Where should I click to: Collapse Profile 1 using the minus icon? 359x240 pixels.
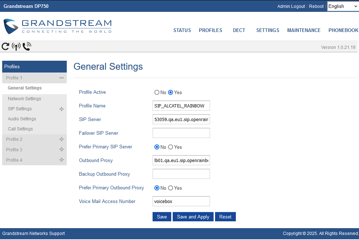click(x=61, y=78)
